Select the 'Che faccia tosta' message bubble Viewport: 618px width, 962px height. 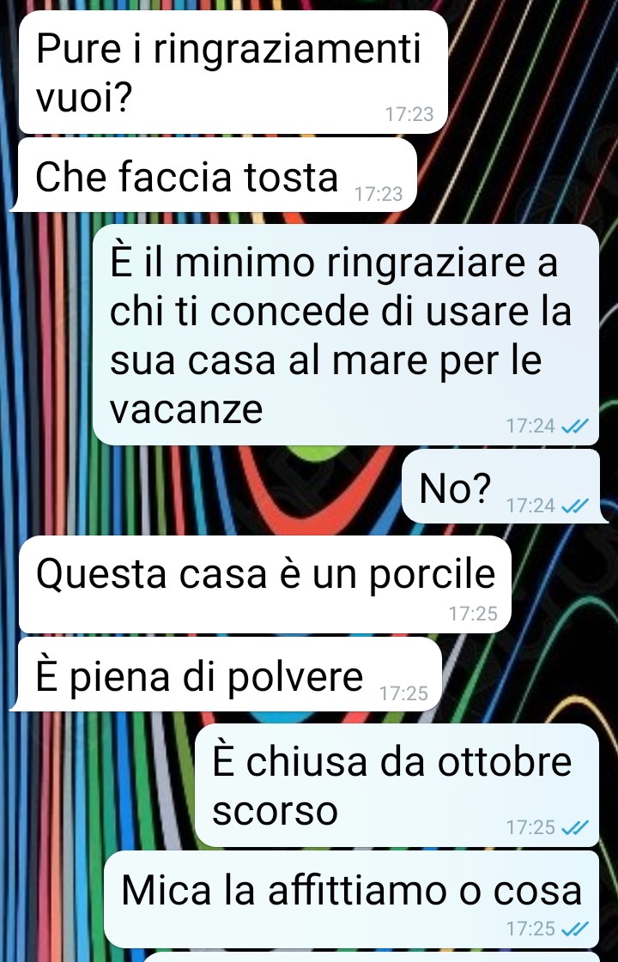214,175
